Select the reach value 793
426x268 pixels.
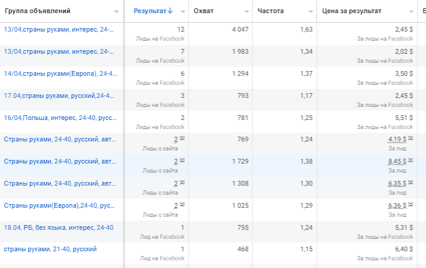point(243,96)
